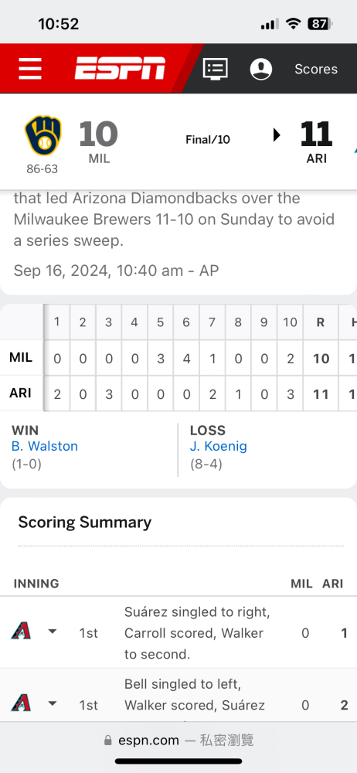Viewport: 357px width, 773px height.
Task: Open the Scores menu
Action: (316, 69)
